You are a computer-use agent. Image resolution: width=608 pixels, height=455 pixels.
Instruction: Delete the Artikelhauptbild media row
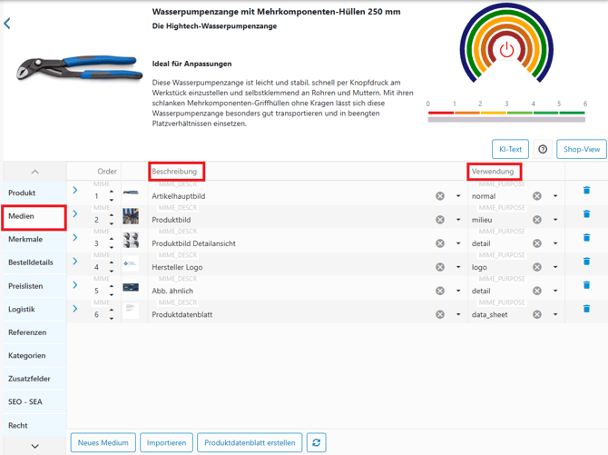[586, 191]
